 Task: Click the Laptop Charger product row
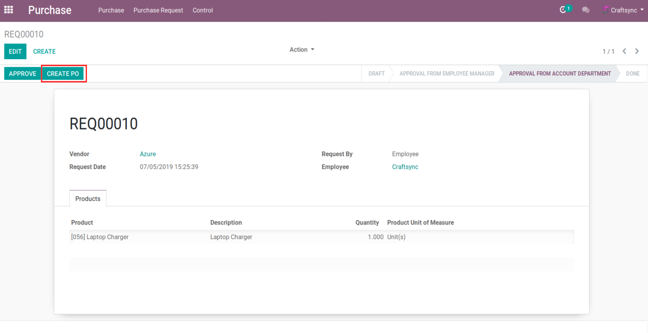100,237
